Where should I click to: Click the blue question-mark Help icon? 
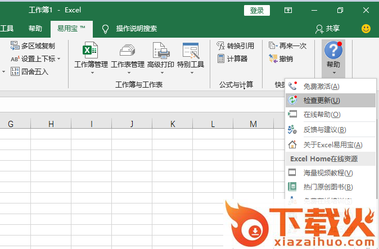tap(333, 50)
